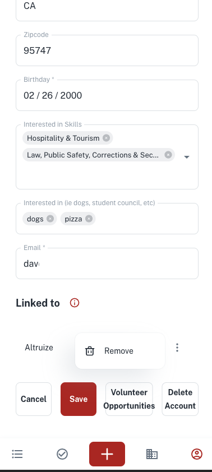Viewport: 212px width, 472px height.
Task: Remove the Hospitality & Tourism skill chip
Action: (107, 138)
